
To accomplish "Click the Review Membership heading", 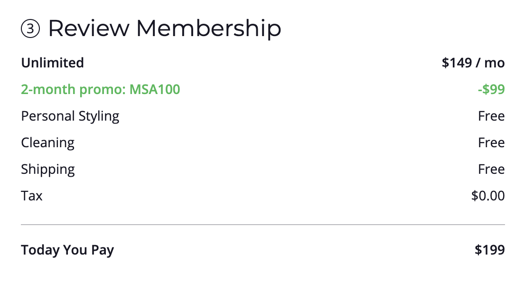I will [164, 28].
